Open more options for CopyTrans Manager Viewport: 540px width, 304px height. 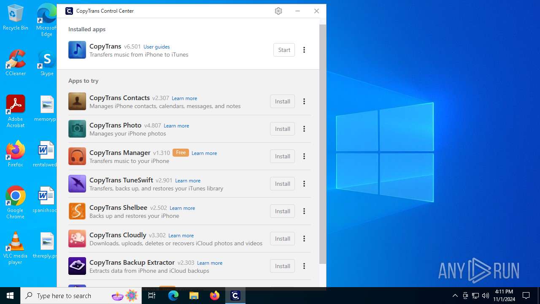(304, 156)
